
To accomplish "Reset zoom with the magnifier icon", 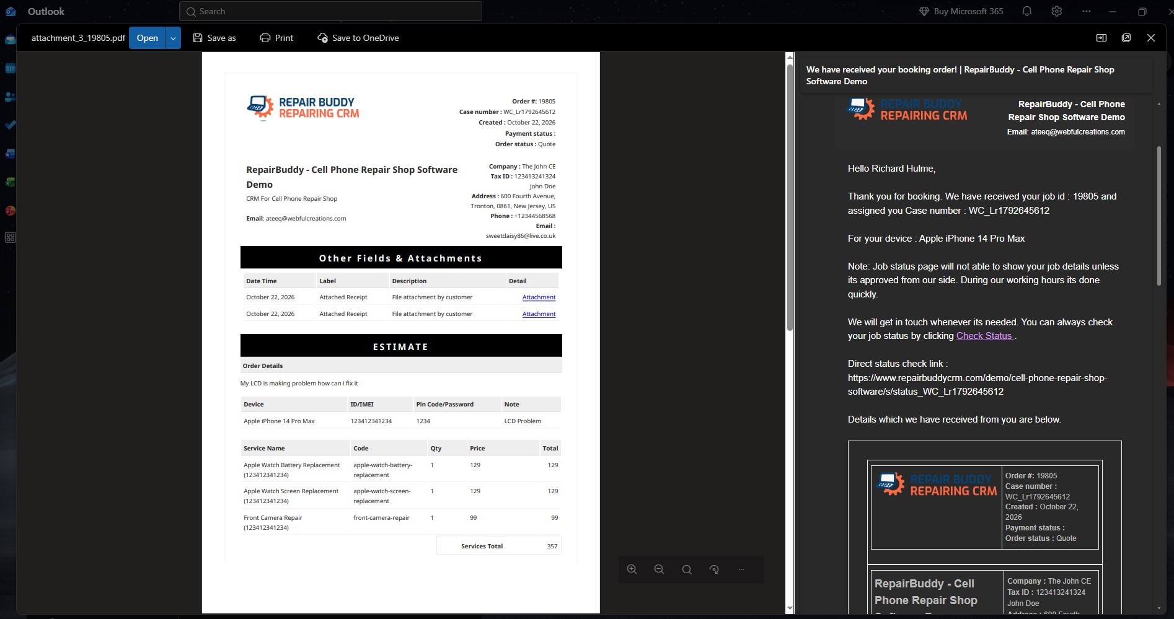I will [687, 569].
